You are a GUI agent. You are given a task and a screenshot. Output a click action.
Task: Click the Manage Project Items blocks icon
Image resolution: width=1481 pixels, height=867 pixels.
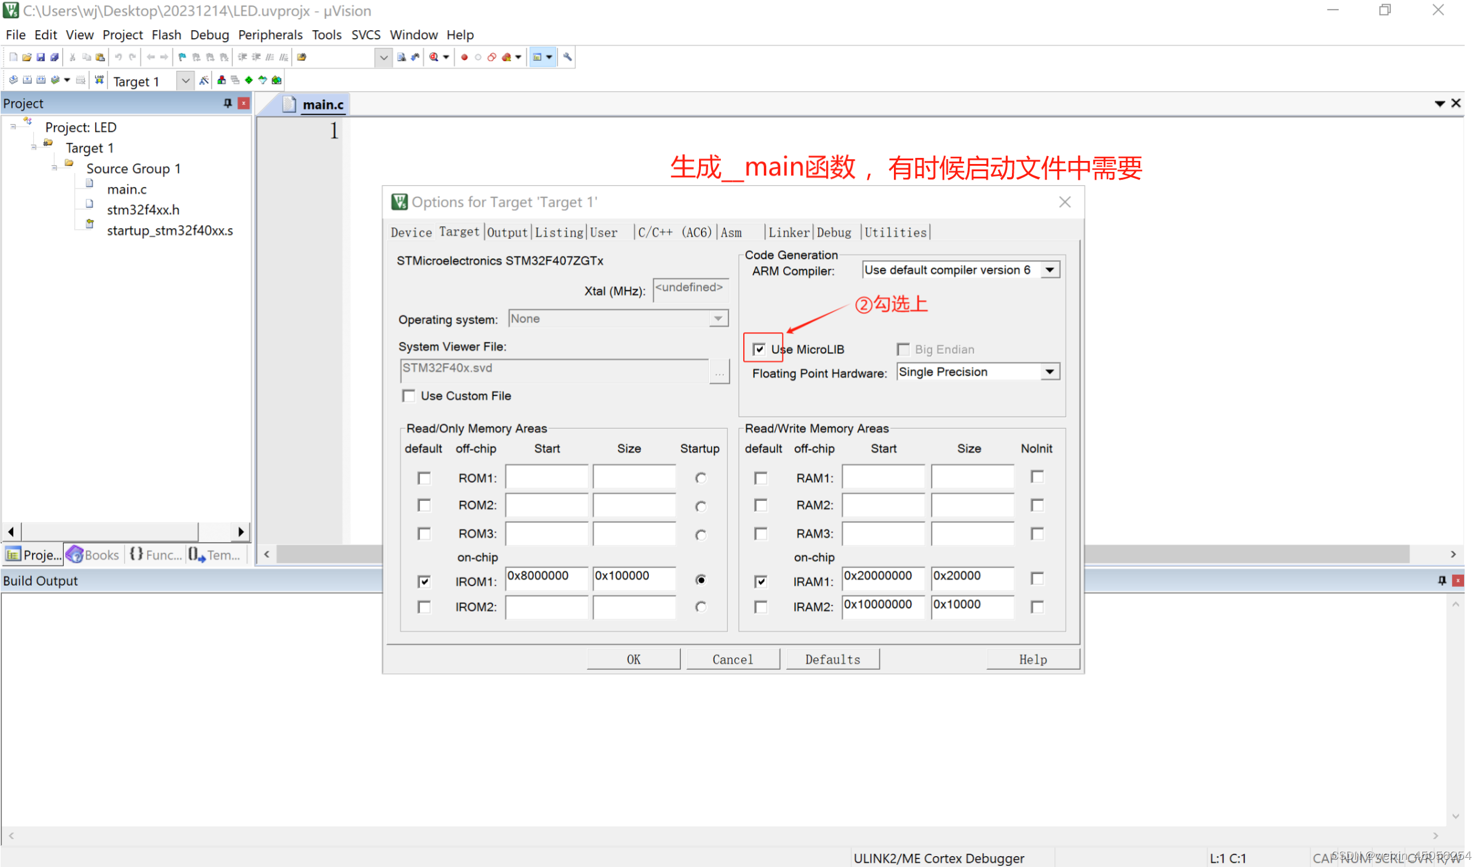222,80
